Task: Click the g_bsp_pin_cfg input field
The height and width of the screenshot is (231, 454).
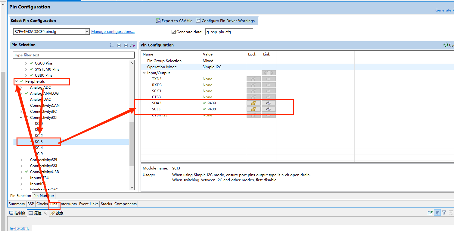Action: pos(229,32)
